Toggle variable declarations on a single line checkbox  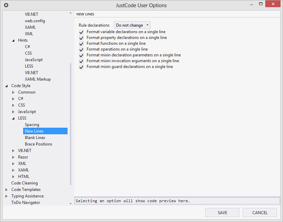[81, 32]
